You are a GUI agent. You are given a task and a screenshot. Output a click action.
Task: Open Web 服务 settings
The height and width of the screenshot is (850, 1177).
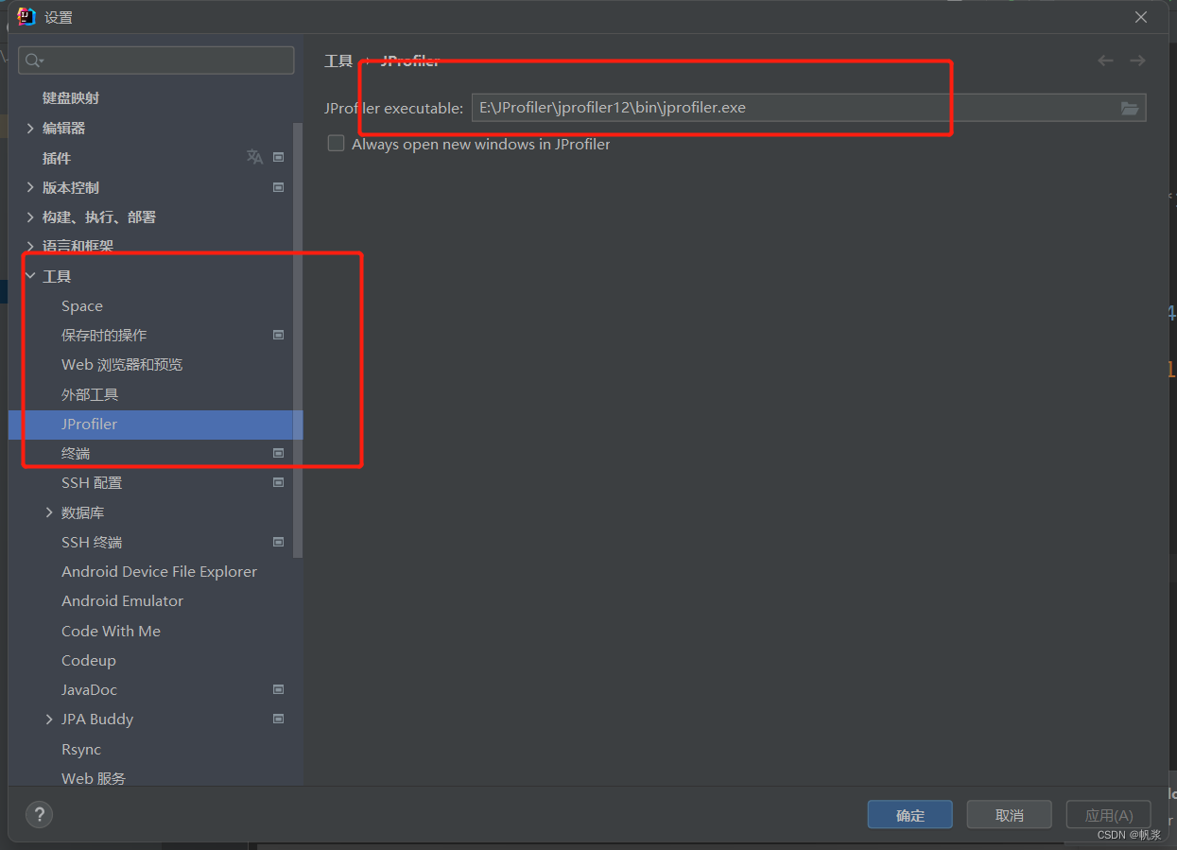point(94,778)
